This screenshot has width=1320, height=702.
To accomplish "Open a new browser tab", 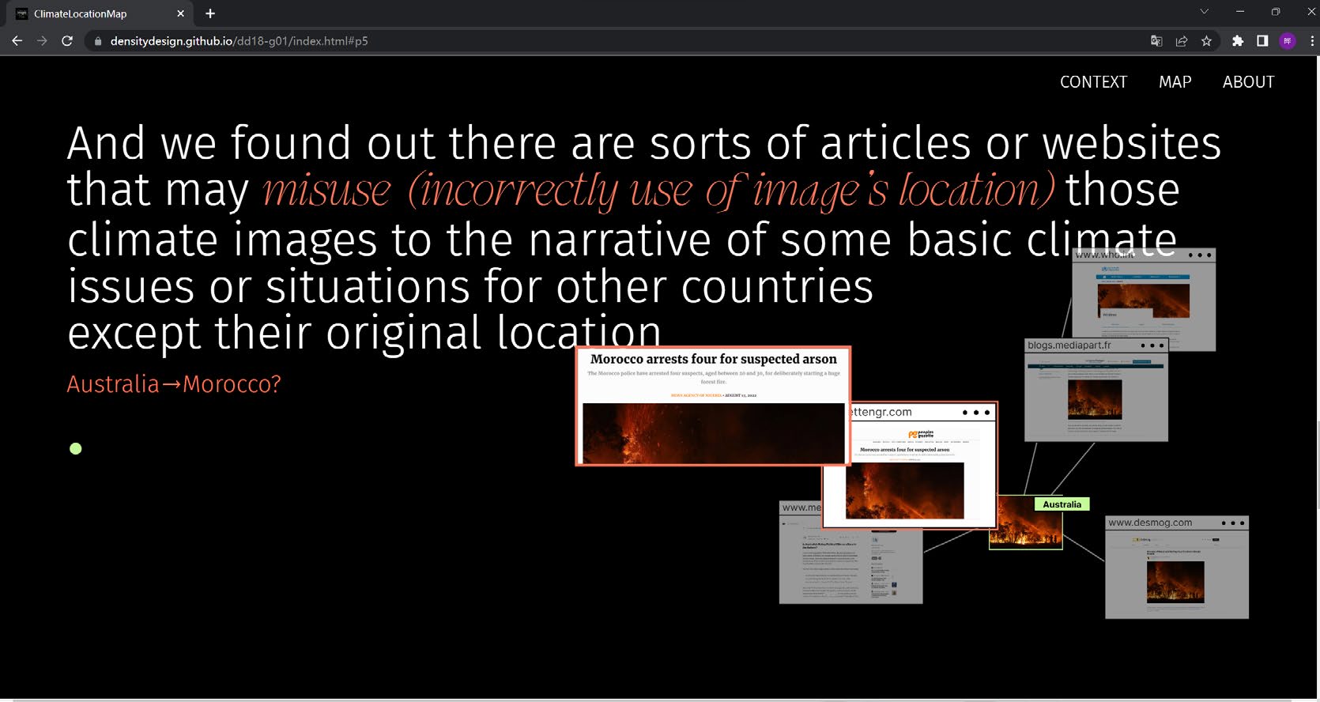I will point(210,13).
